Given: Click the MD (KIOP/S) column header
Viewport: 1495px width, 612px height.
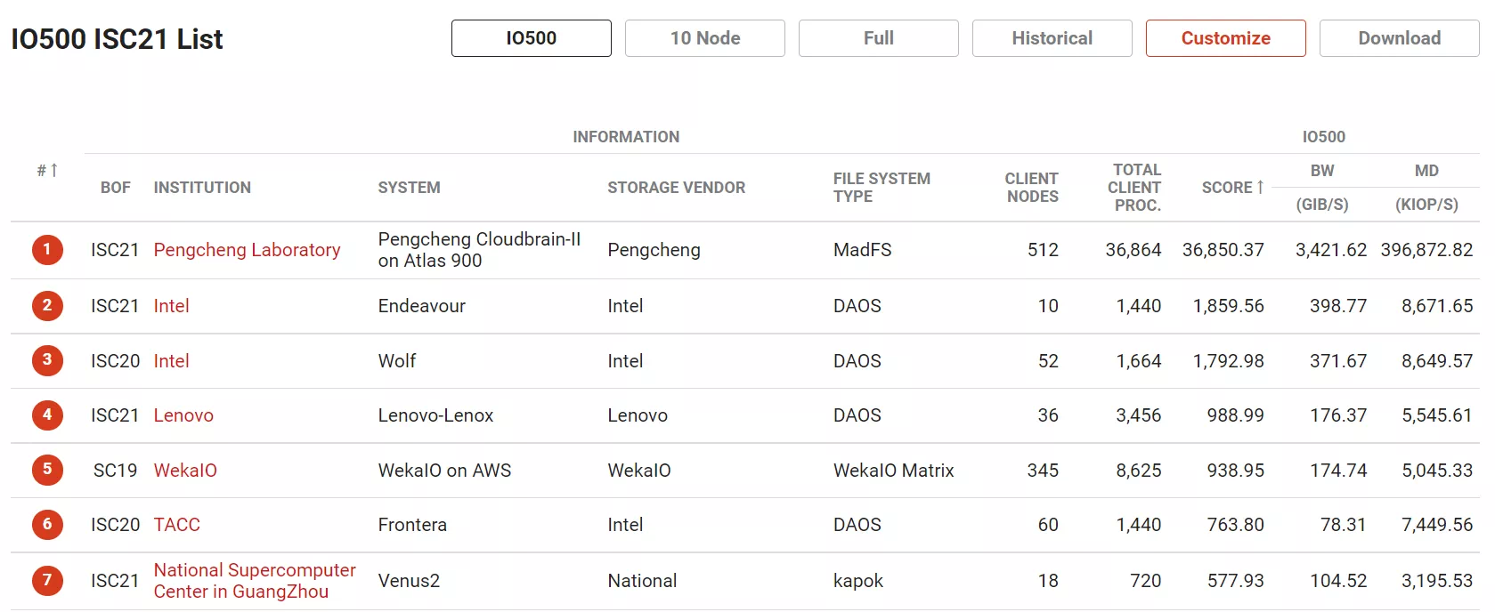Looking at the screenshot, I should pyautogui.click(x=1426, y=188).
